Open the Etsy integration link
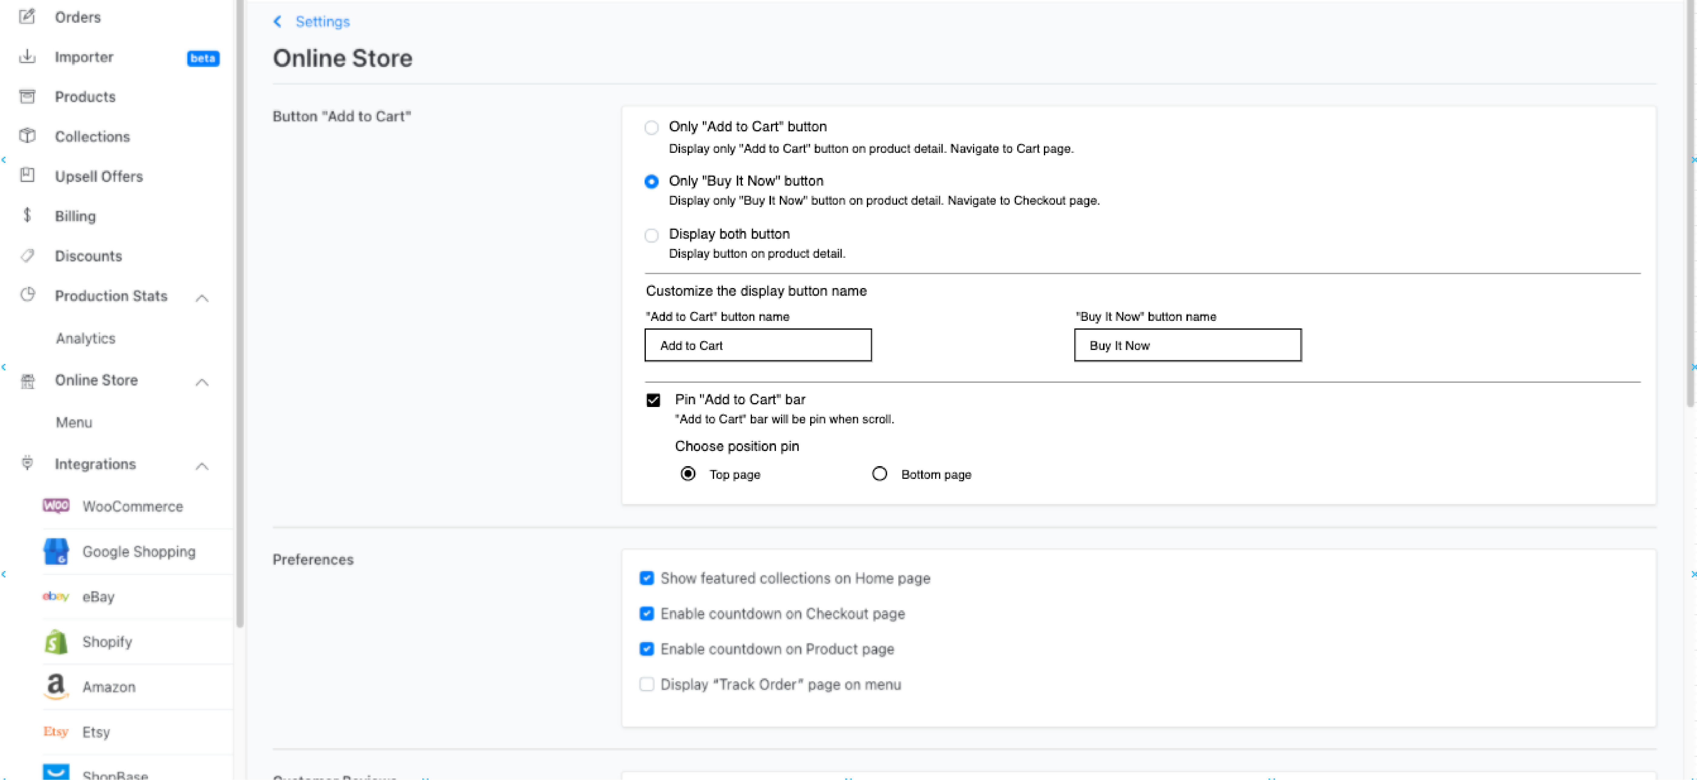Image resolution: width=1697 pixels, height=780 pixels. (96, 732)
